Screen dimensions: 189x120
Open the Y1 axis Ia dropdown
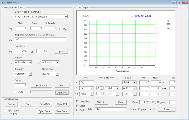coord(92,88)
